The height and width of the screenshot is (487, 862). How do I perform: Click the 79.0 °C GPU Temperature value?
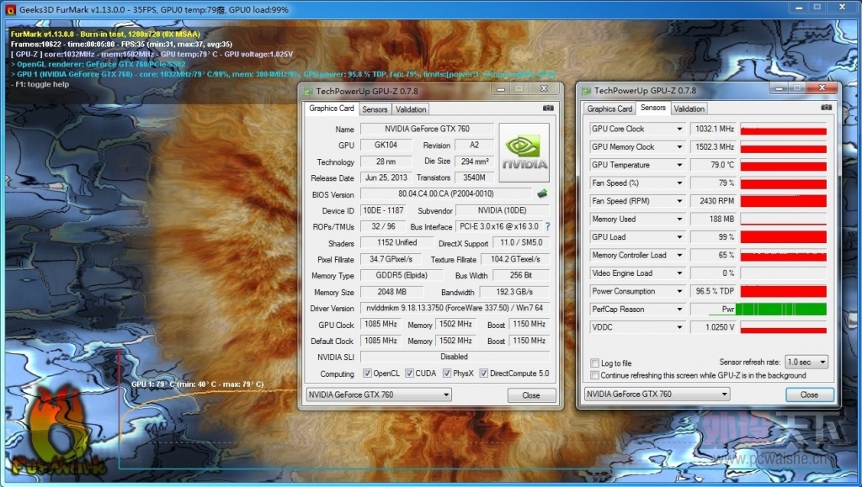(x=714, y=165)
